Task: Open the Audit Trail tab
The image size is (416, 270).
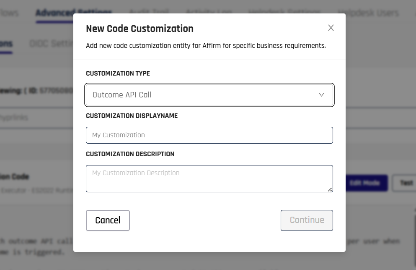Action: [149, 12]
